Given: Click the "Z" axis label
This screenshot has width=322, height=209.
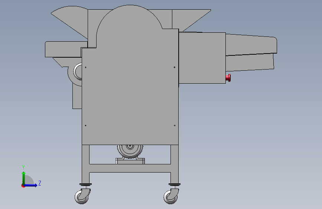Looking at the screenshot, I should (x=40, y=183).
